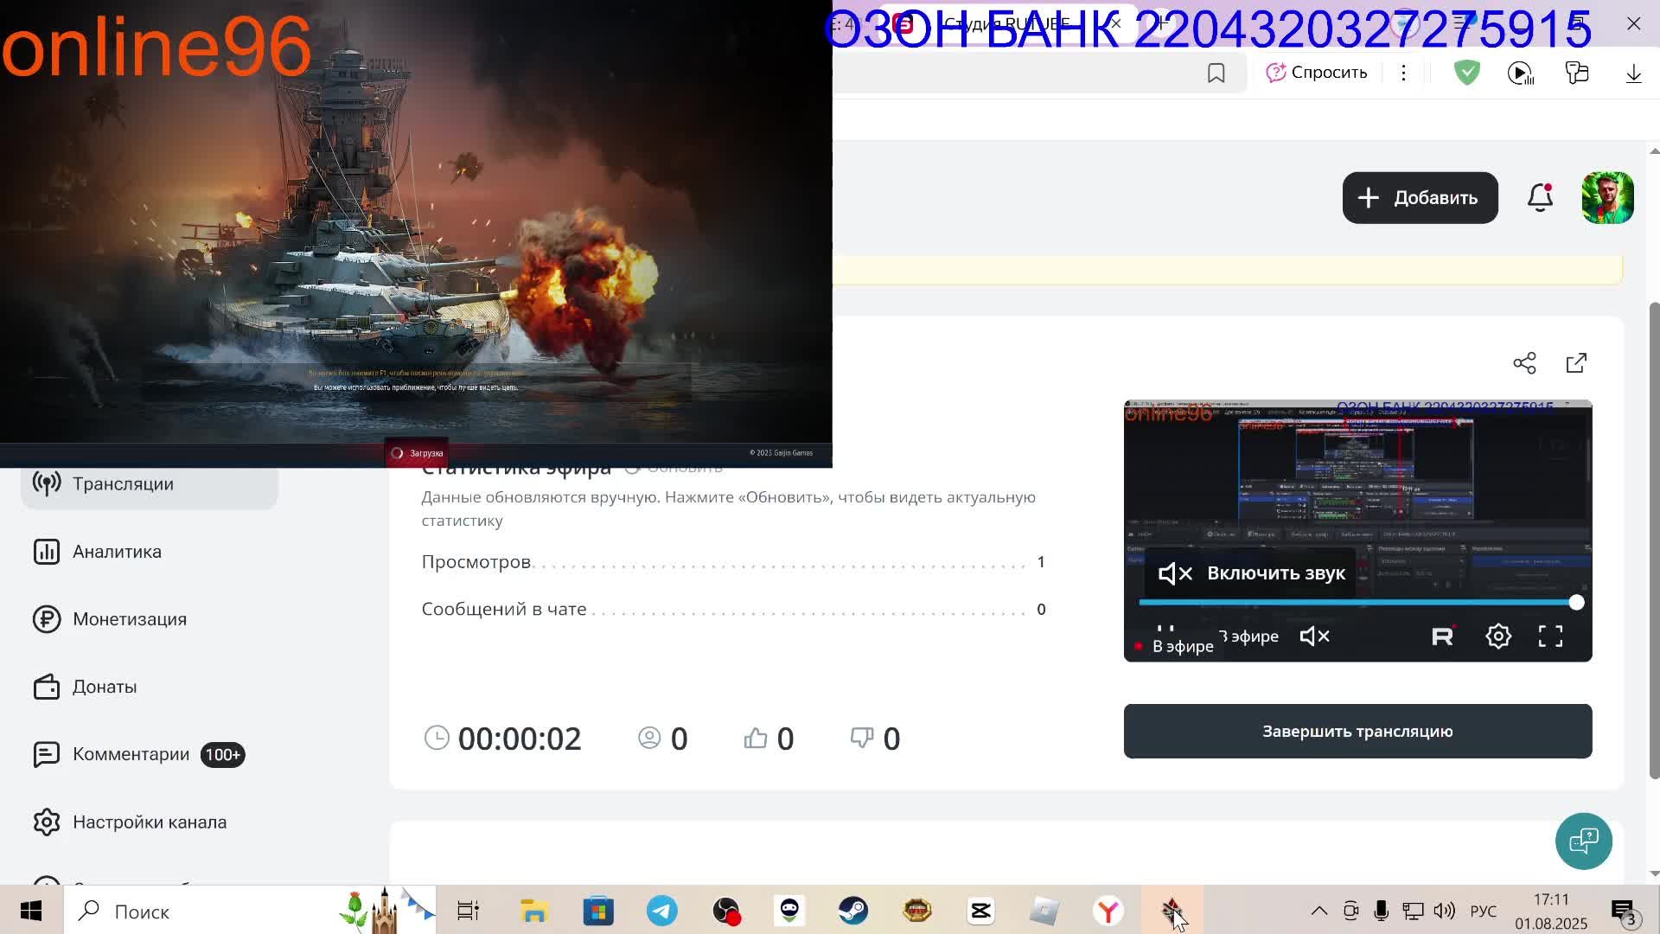Toggle mute using the speaker icon
1660x934 pixels.
point(1314,636)
